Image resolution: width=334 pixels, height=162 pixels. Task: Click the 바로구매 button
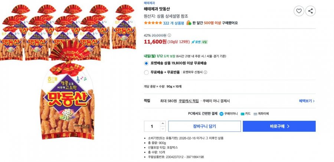[x=279, y=126]
